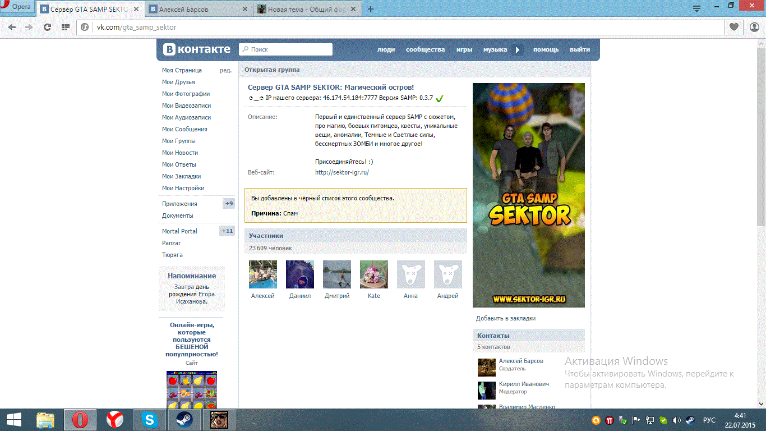Open the сообщества header link

click(x=425, y=49)
